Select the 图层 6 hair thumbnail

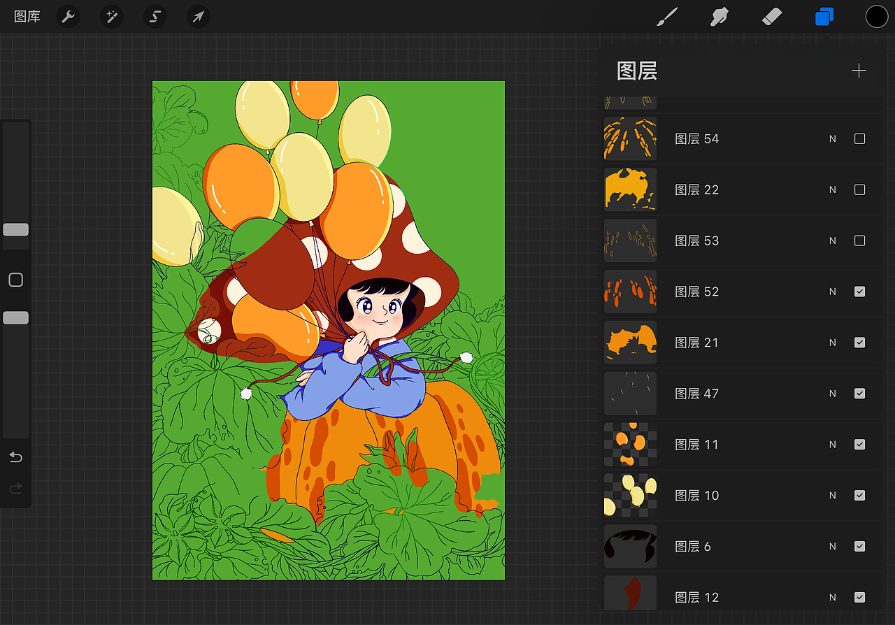pos(630,547)
